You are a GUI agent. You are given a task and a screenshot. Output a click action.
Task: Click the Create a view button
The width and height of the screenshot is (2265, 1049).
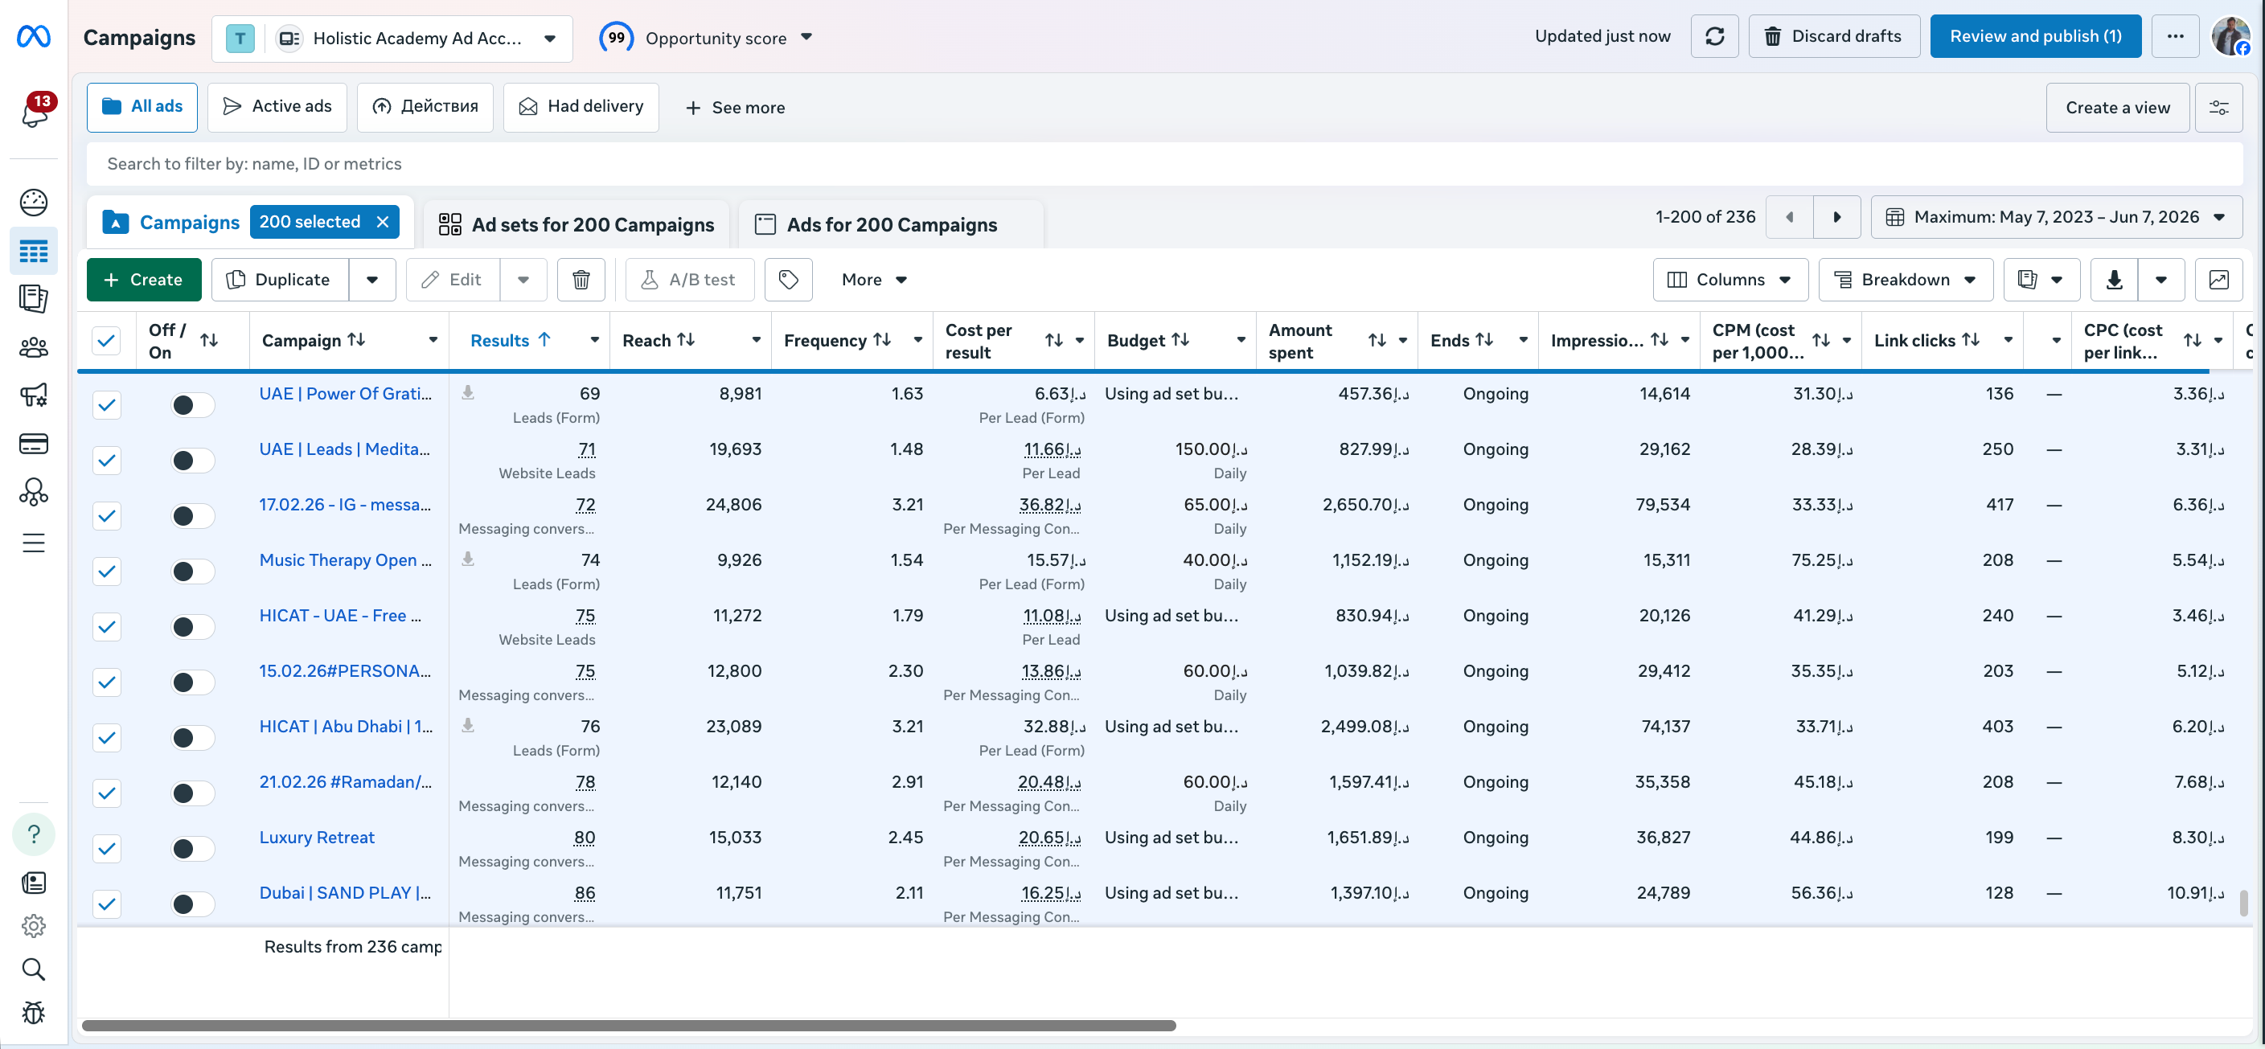tap(2117, 107)
